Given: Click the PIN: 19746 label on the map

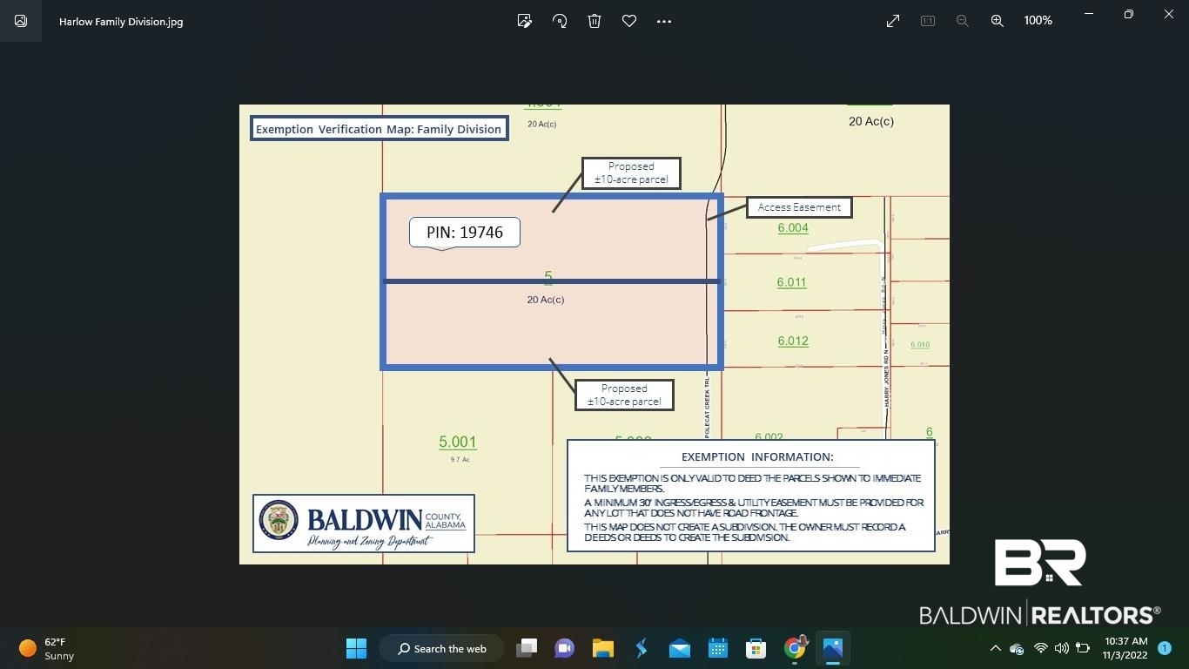Looking at the screenshot, I should click(465, 233).
